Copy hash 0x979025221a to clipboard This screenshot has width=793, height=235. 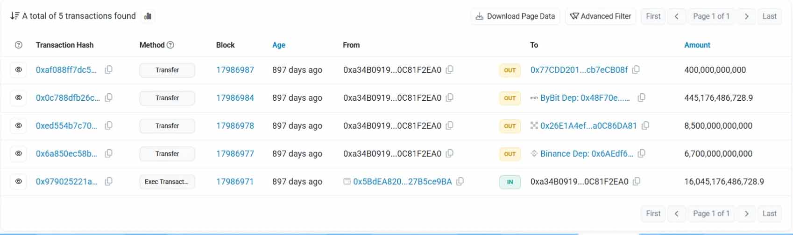pos(108,181)
